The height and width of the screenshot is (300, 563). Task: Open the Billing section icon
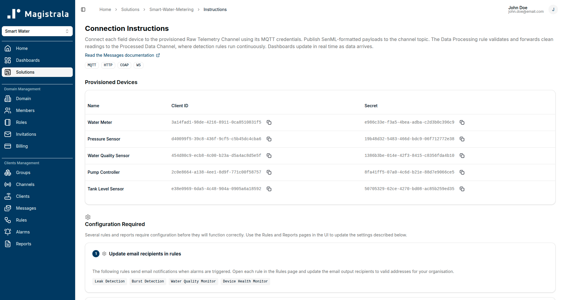point(8,146)
